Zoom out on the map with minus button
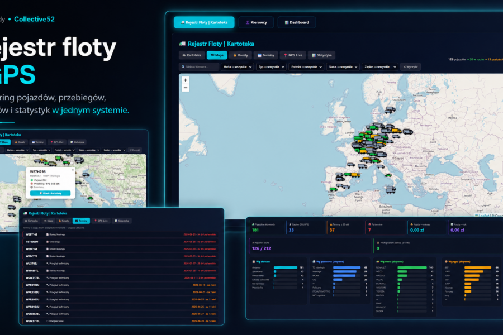The image size is (503, 335). tap(186, 88)
